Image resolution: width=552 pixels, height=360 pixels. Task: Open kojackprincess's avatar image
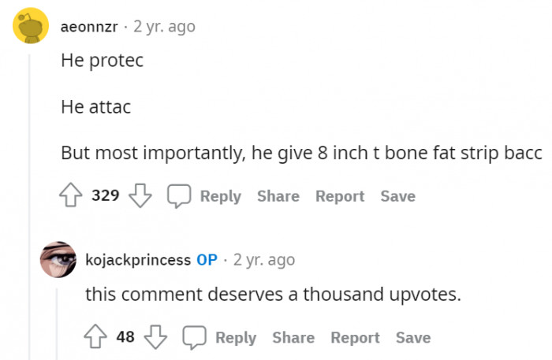tap(58, 259)
